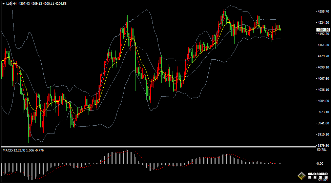Screen dimensions: 331x183
Task: Click the 3879.50 price axis label
Action: click(x=323, y=145)
